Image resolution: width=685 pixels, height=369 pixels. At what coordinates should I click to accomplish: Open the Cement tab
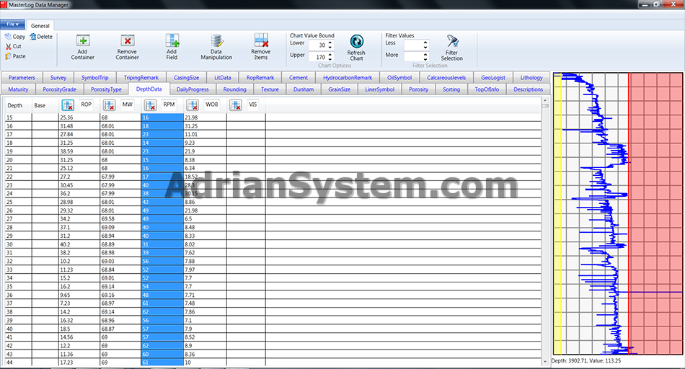[299, 78]
